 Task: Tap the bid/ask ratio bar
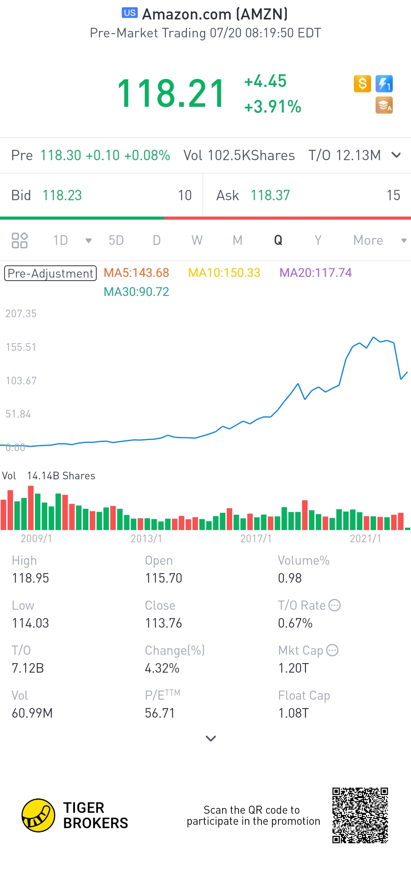[205, 218]
